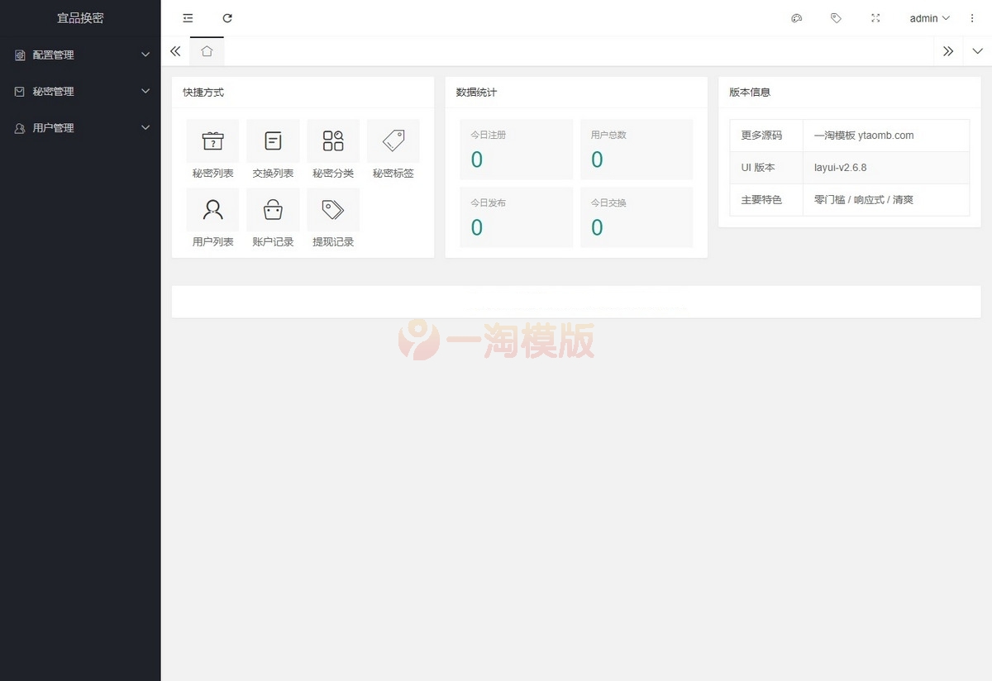Open the theme palette icon
The height and width of the screenshot is (681, 992).
(797, 18)
